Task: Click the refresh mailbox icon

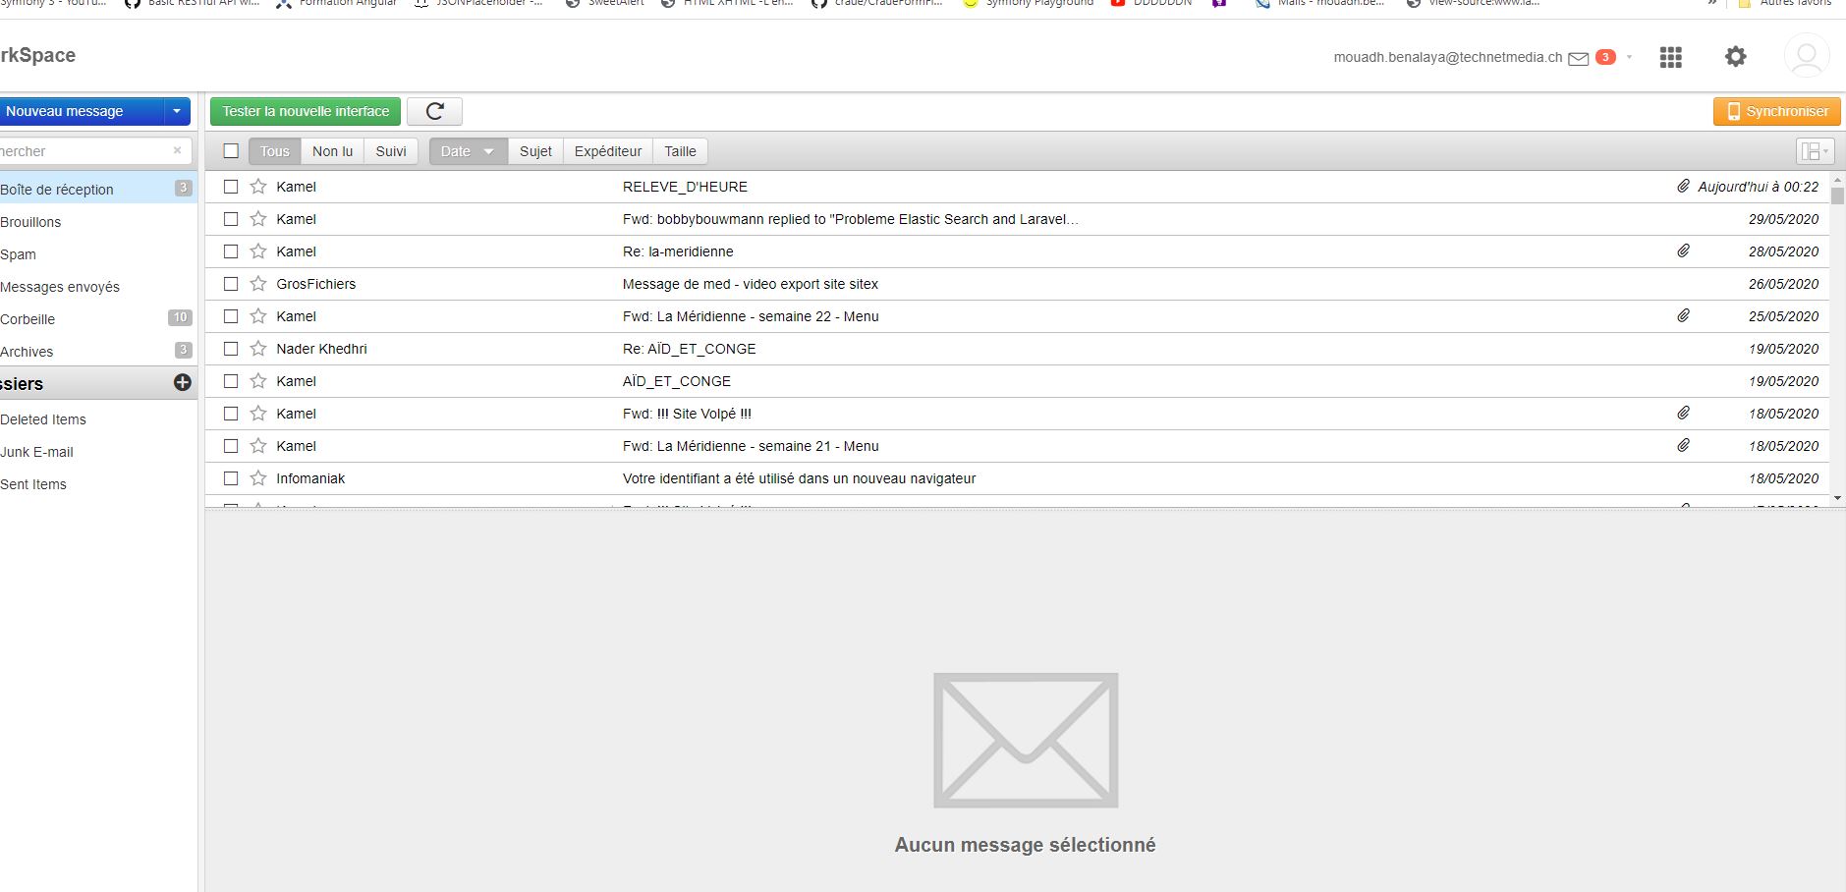Action: point(434,112)
